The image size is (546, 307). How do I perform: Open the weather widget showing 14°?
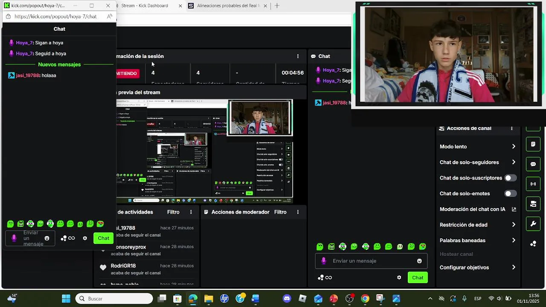point(12,298)
